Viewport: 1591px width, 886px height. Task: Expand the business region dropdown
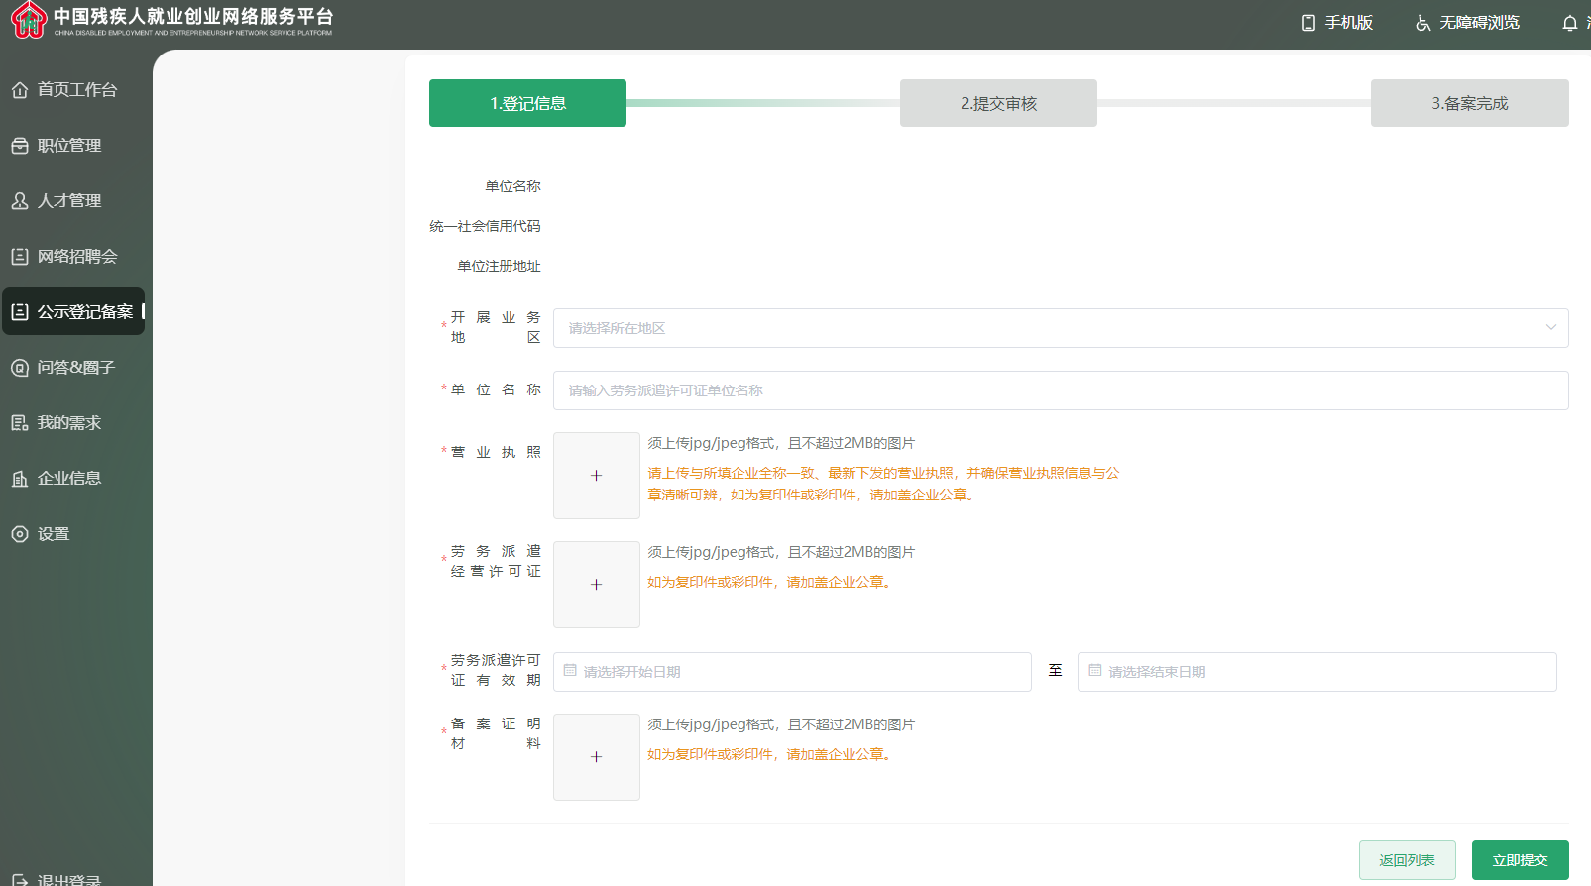click(1060, 328)
